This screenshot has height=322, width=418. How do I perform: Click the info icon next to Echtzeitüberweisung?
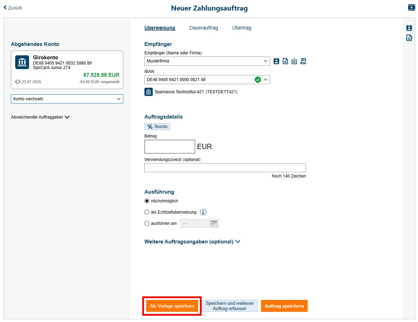click(x=203, y=212)
